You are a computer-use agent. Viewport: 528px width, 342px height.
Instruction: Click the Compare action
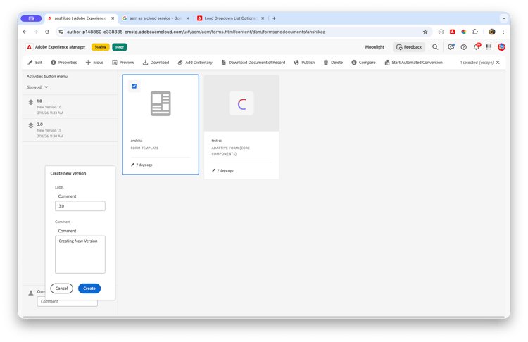pos(364,62)
